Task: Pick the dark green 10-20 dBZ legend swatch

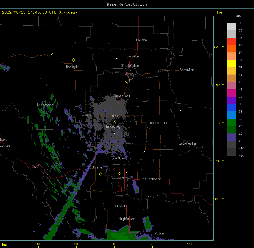Action: pos(232,130)
